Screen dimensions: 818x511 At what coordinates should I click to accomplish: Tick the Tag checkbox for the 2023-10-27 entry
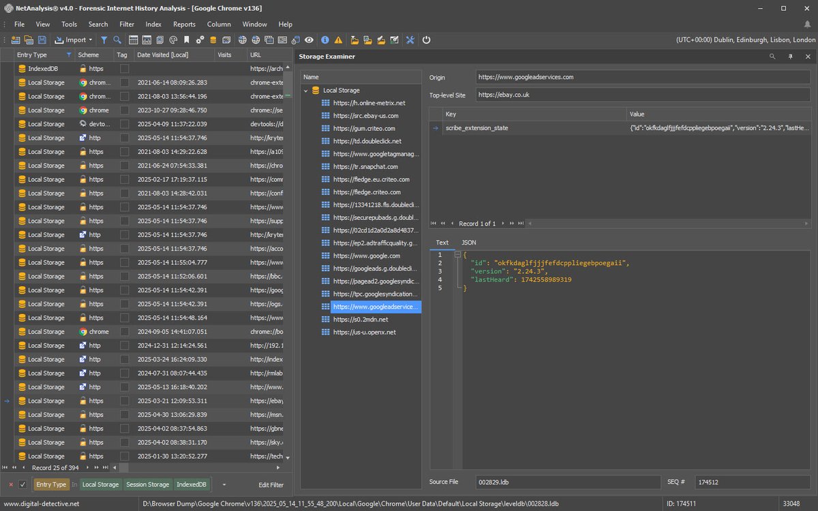coord(124,110)
